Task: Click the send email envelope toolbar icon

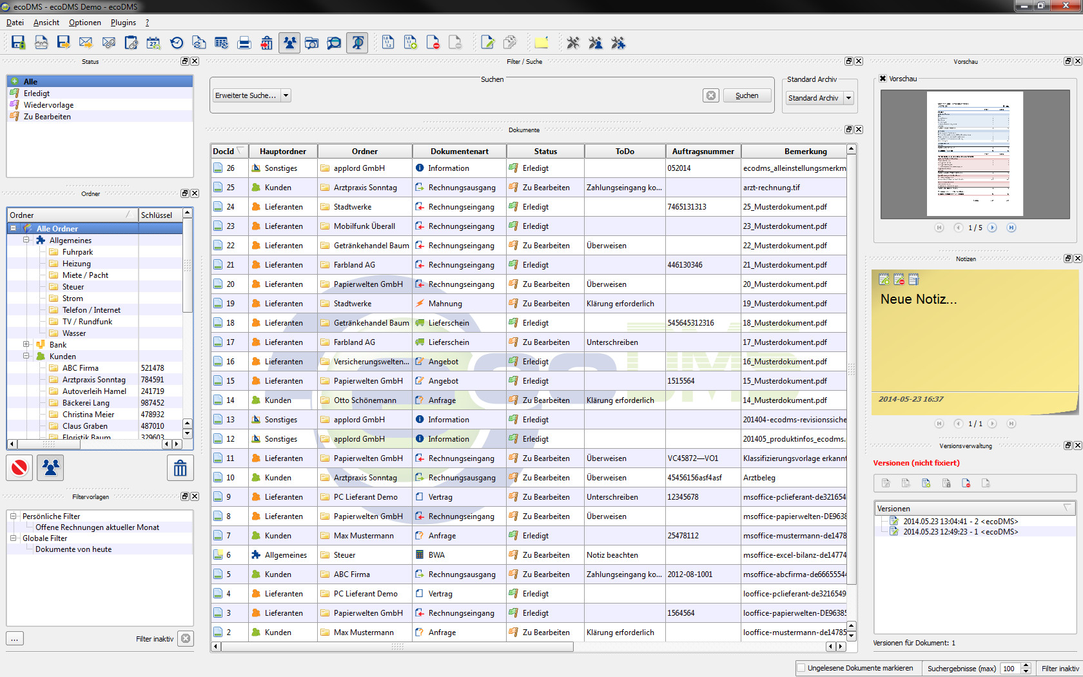Action: [x=86, y=43]
